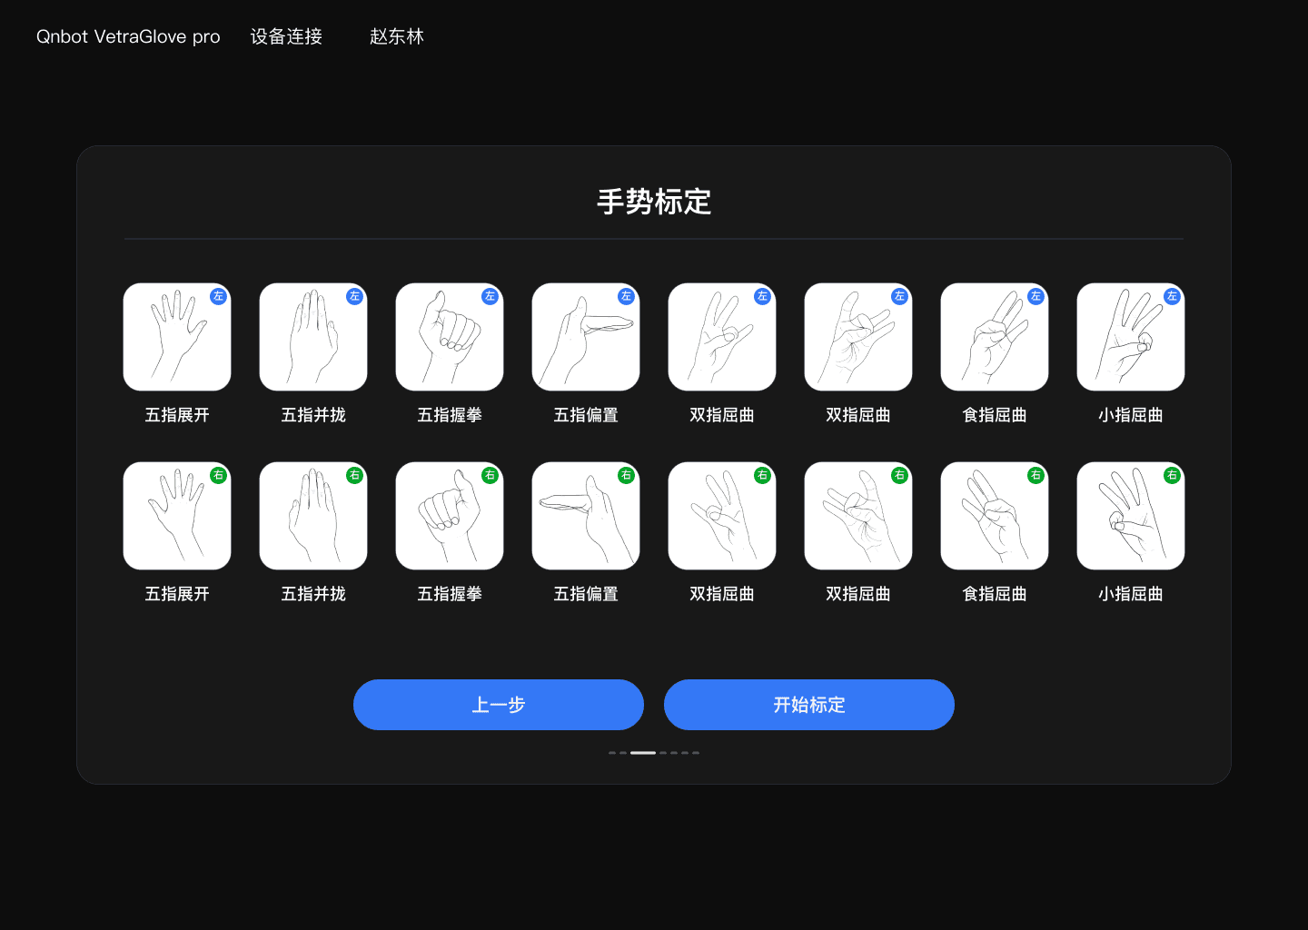Image resolution: width=1308 pixels, height=930 pixels.
Task: Select the right-hand 五指展开 gesture image
Action: point(177,516)
